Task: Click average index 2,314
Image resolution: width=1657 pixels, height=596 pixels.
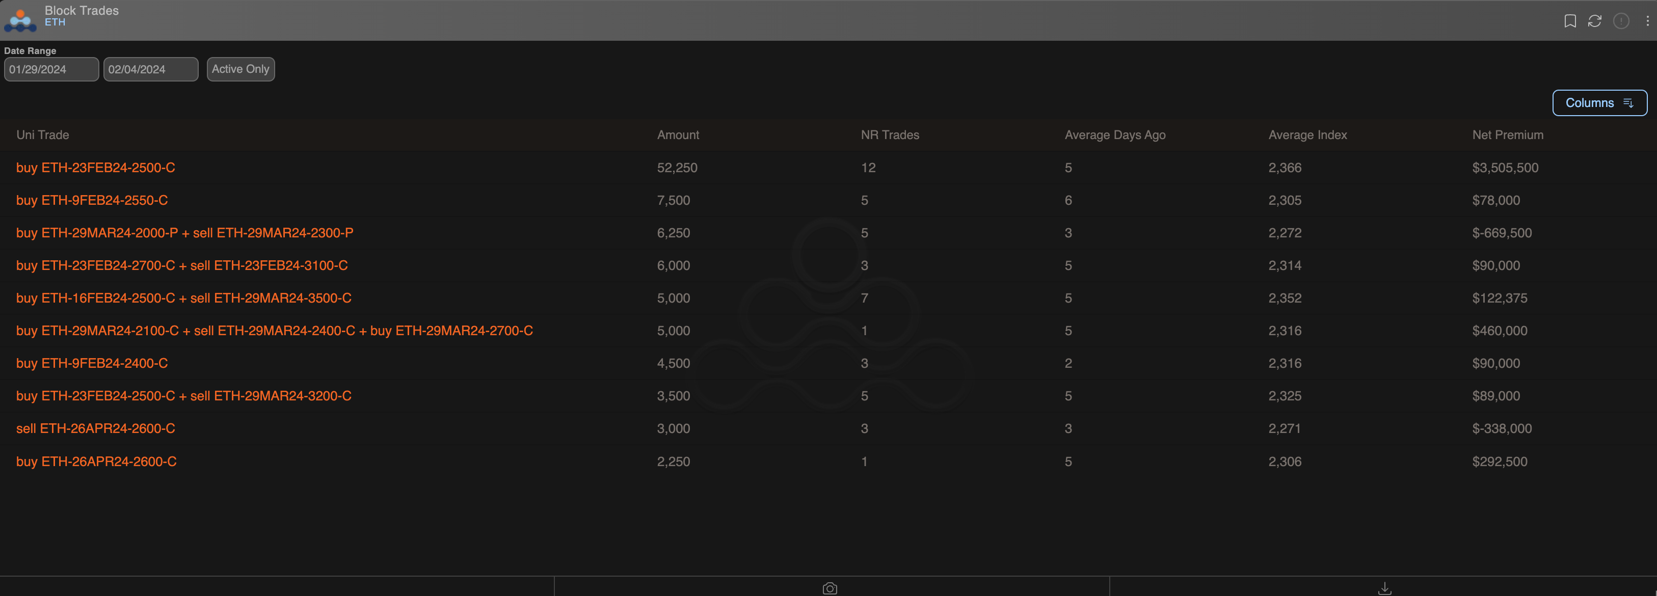Action: [1285, 265]
